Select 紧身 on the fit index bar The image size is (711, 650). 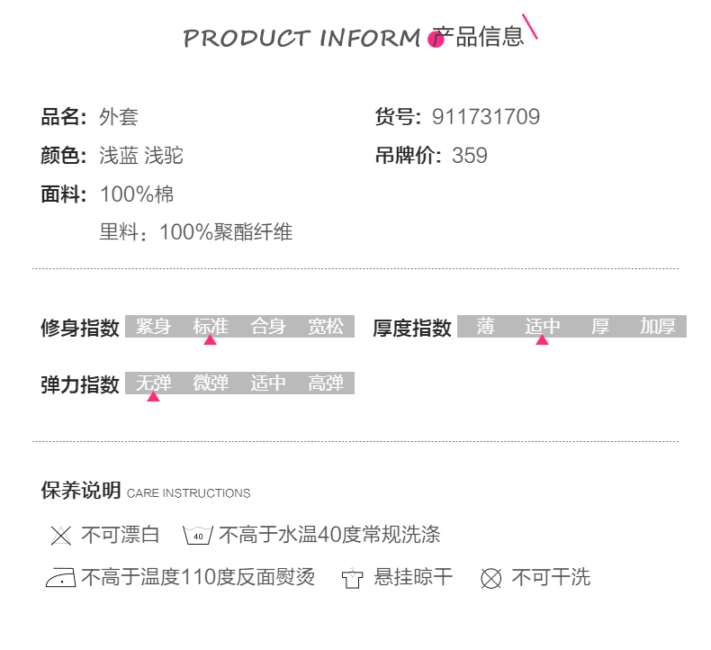(154, 326)
